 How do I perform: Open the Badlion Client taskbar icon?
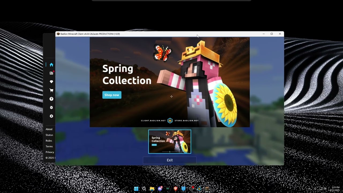199,189
